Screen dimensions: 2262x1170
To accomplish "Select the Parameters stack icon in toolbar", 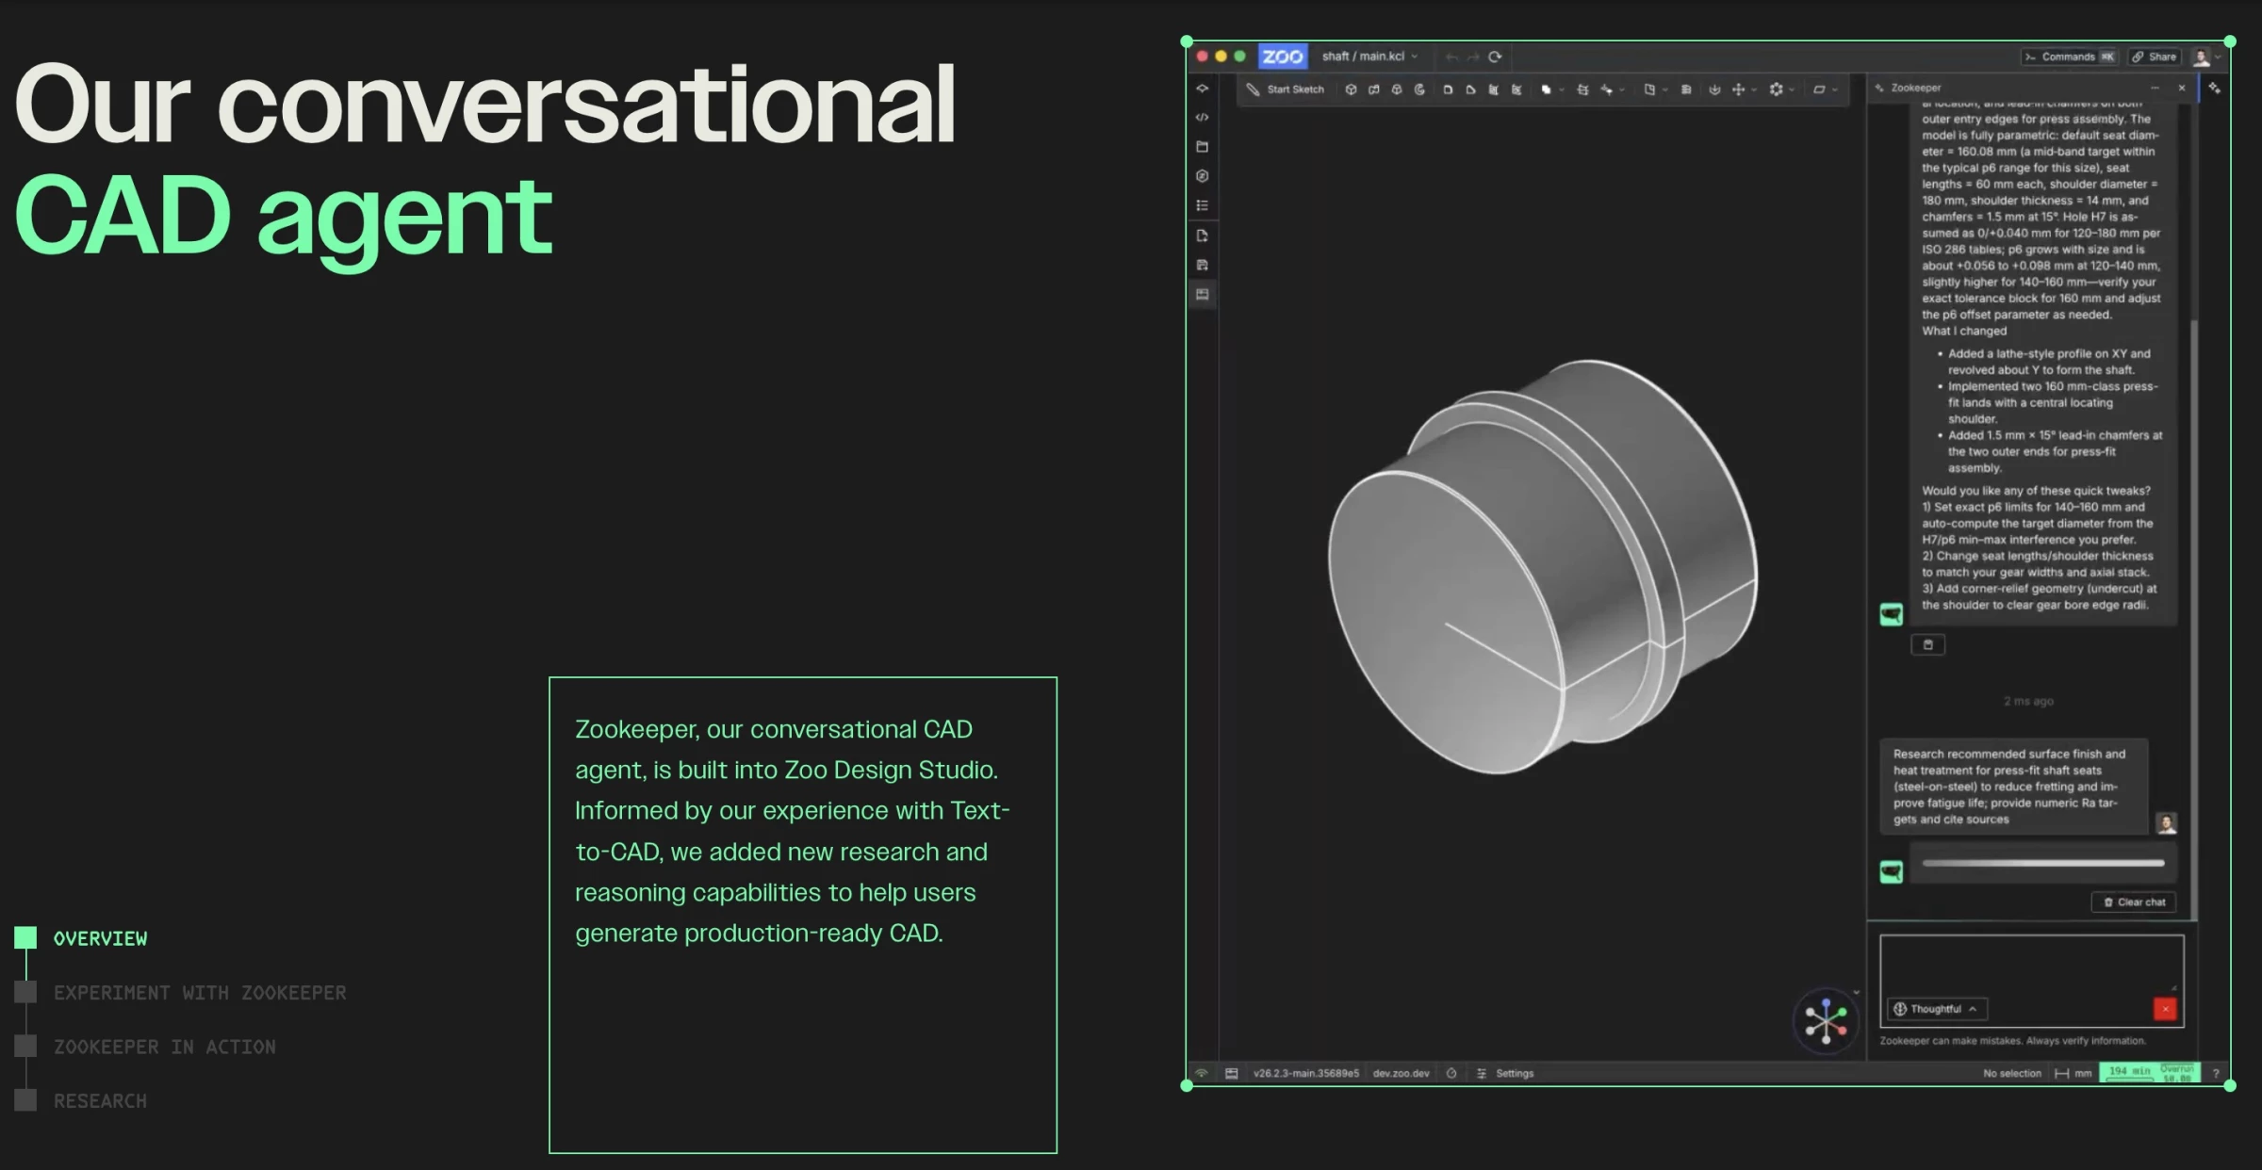I will (1686, 89).
